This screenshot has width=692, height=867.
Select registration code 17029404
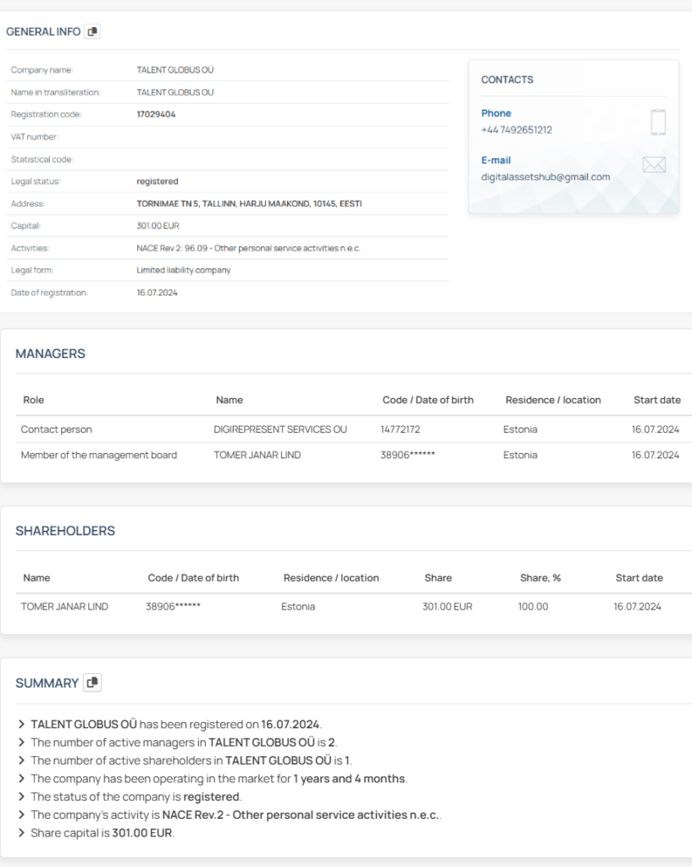click(156, 114)
